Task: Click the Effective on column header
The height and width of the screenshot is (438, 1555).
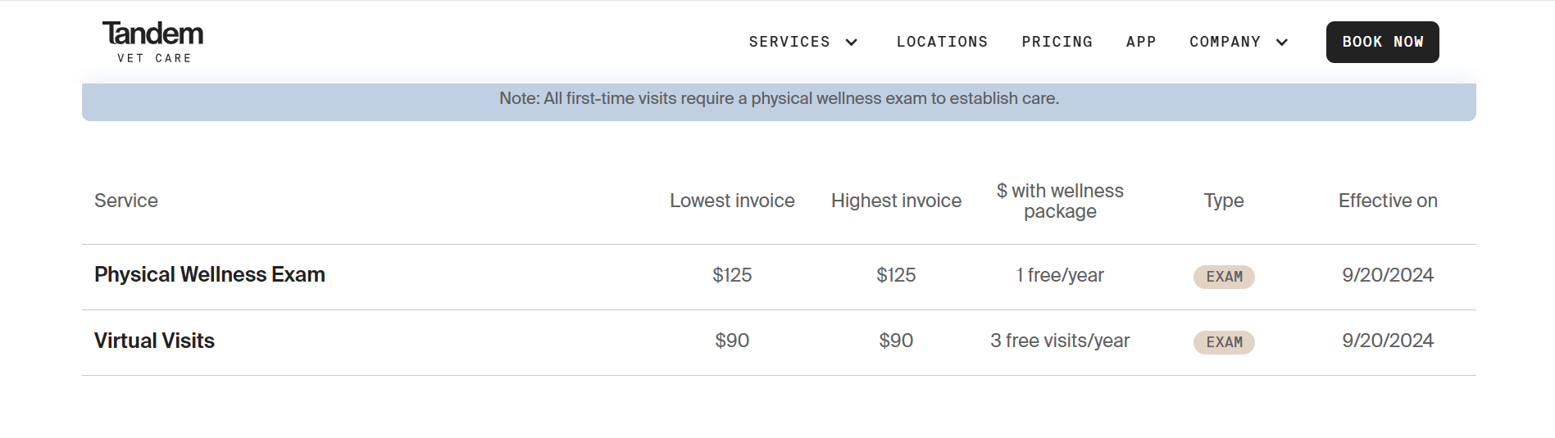Action: click(1388, 201)
